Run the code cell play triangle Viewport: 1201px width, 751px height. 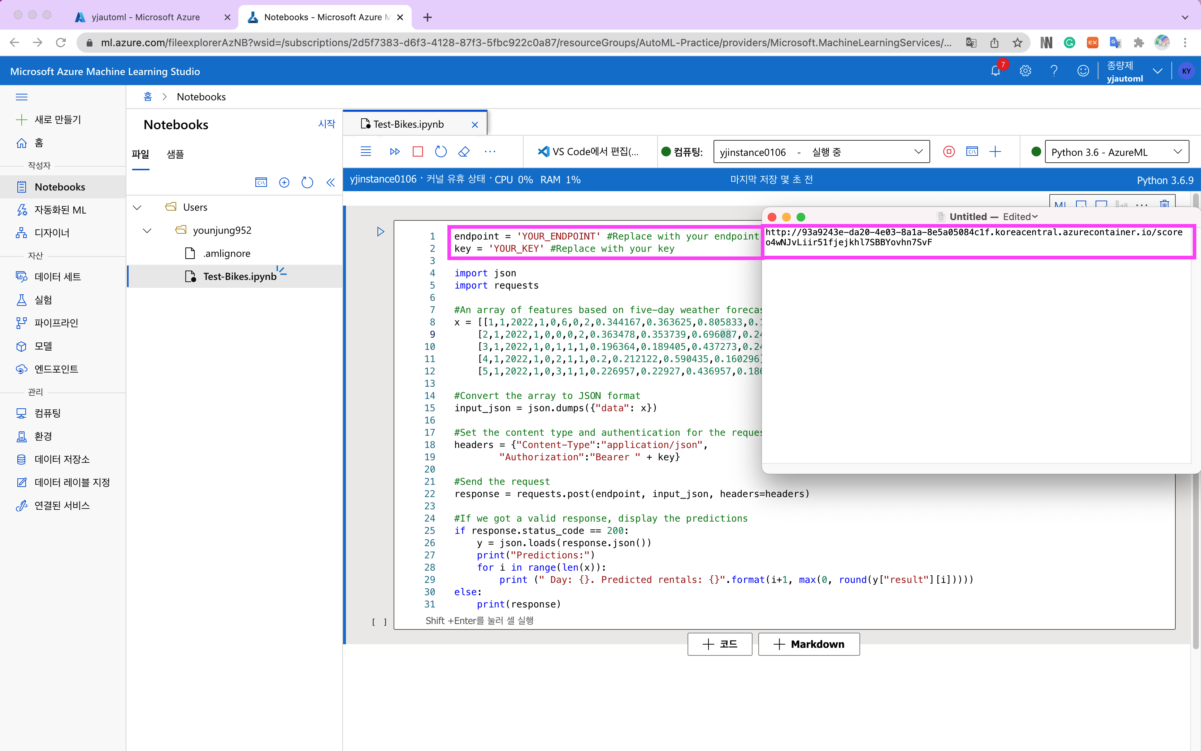pyautogui.click(x=380, y=232)
